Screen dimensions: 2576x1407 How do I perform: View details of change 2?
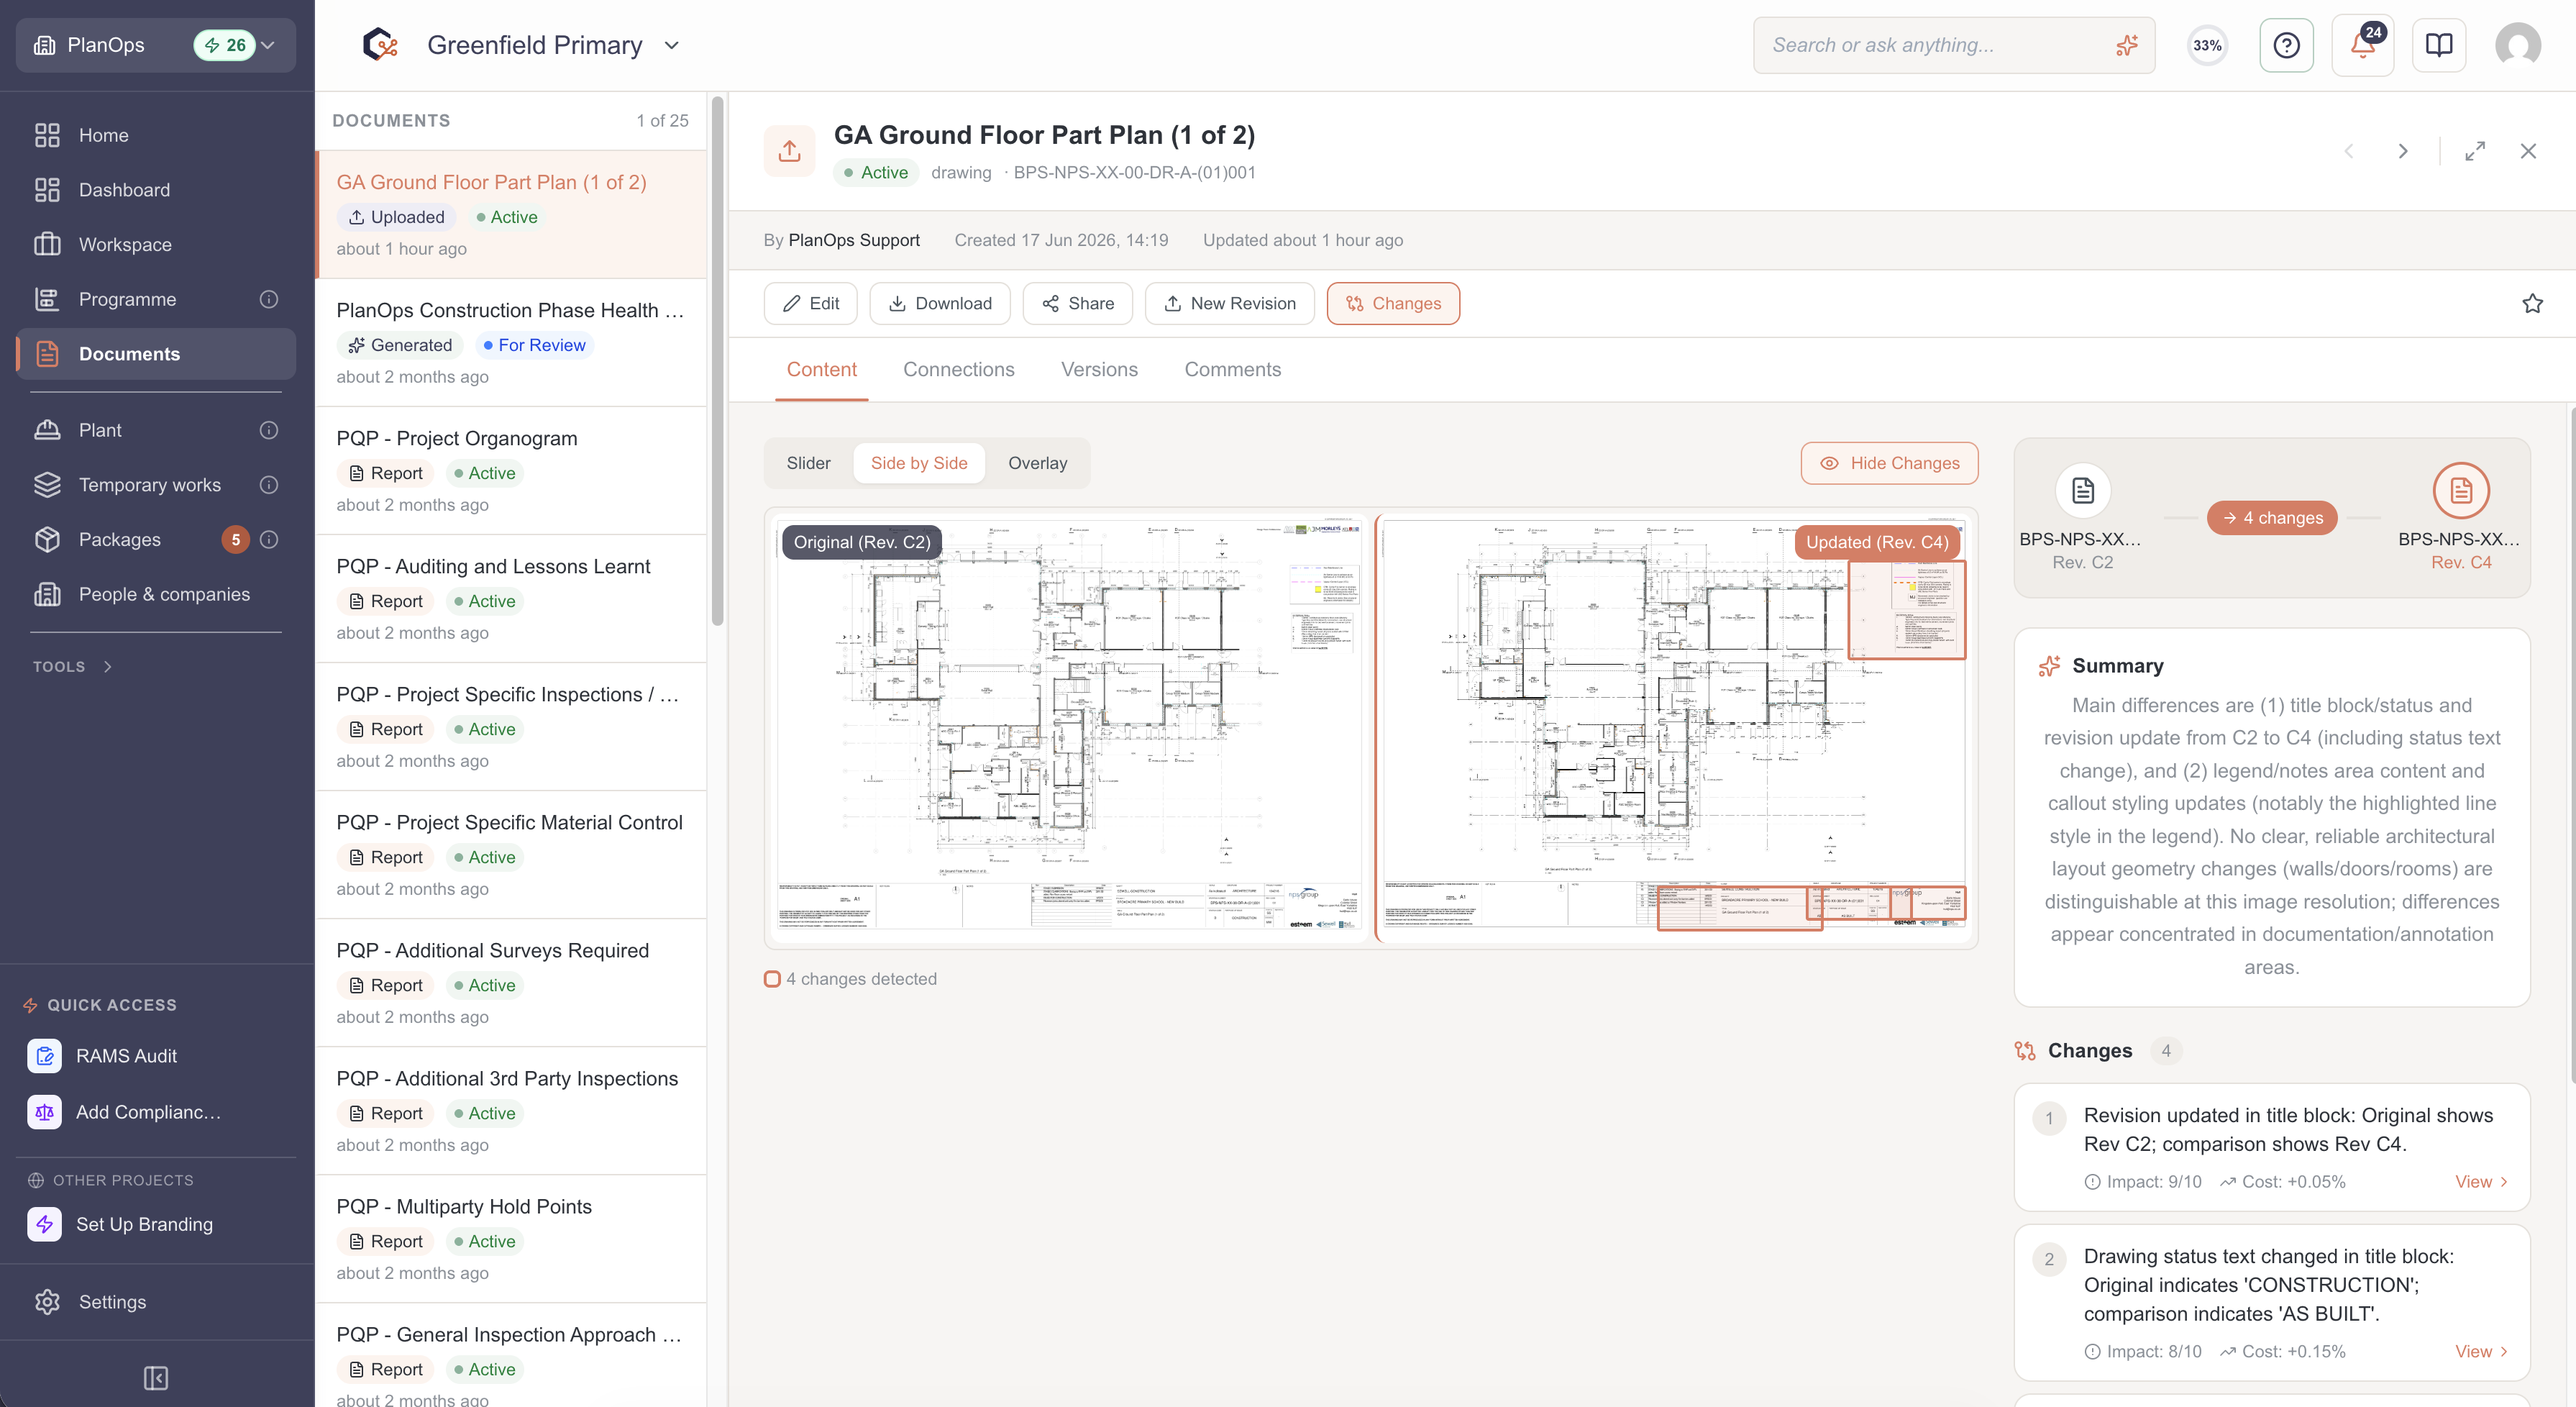tap(2481, 1352)
